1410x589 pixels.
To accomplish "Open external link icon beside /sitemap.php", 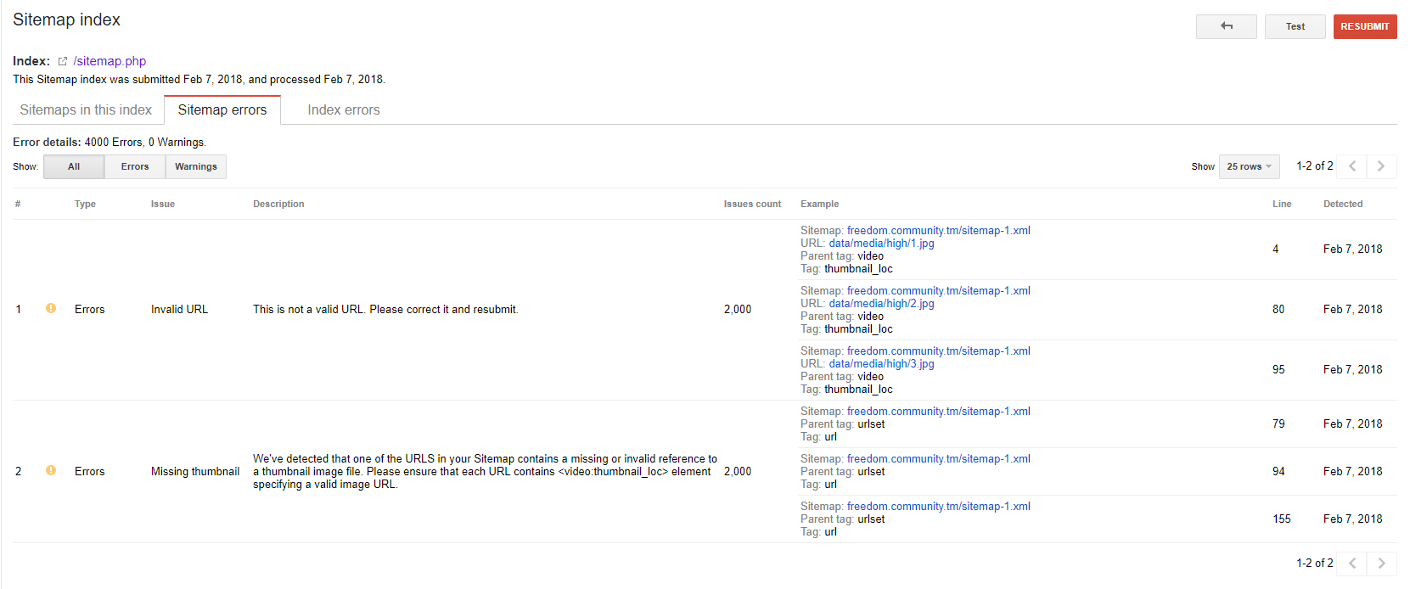I will point(62,61).
